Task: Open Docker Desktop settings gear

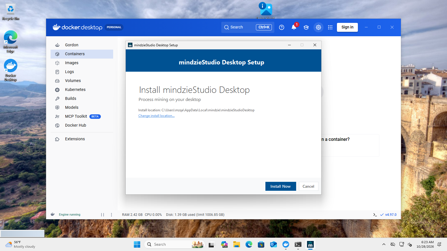Action: [x=318, y=27]
